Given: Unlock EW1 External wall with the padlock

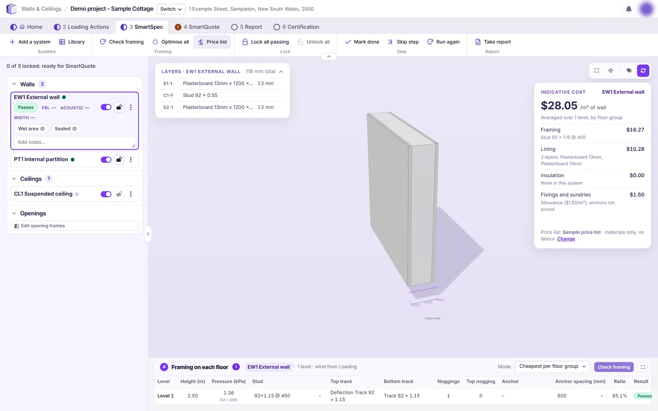Looking at the screenshot, I should pyautogui.click(x=119, y=107).
